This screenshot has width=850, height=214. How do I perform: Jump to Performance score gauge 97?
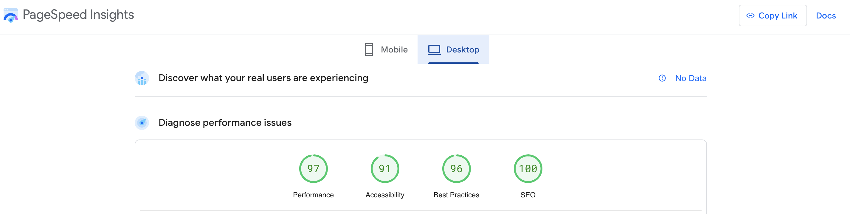click(313, 168)
